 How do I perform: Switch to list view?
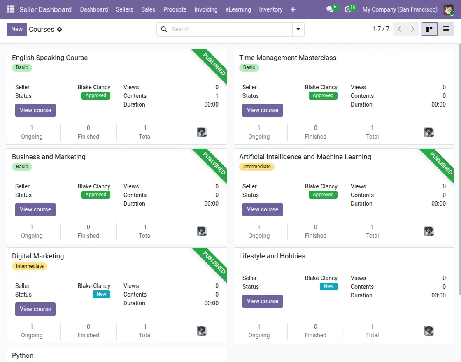tap(446, 29)
